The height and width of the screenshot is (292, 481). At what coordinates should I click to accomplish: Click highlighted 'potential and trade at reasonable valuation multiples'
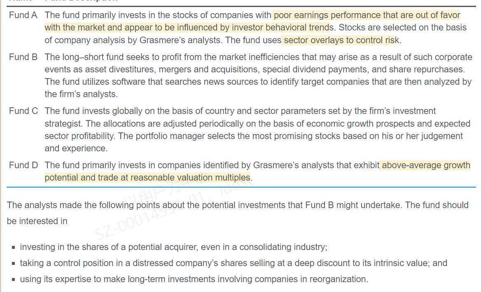pos(147,178)
